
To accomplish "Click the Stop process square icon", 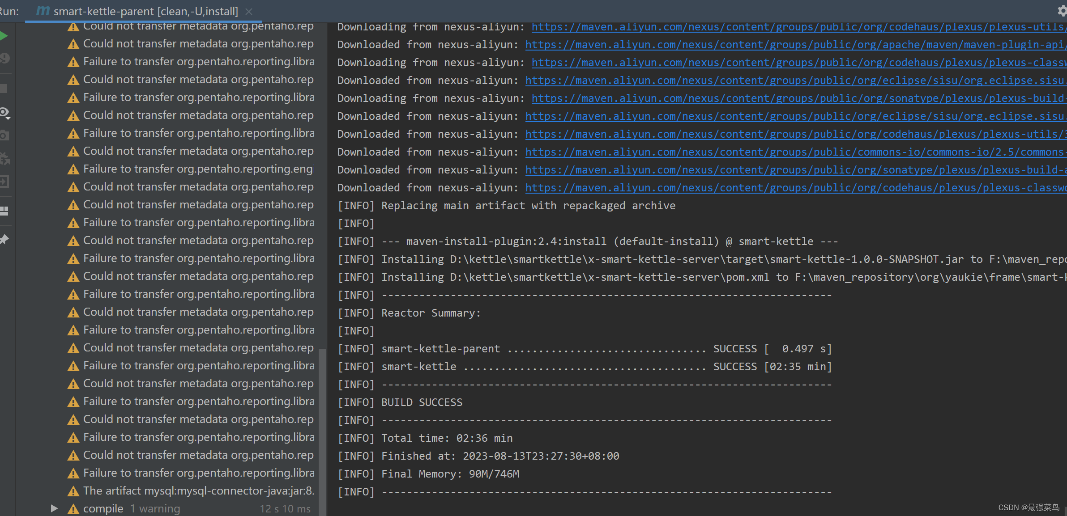I will coord(4,89).
